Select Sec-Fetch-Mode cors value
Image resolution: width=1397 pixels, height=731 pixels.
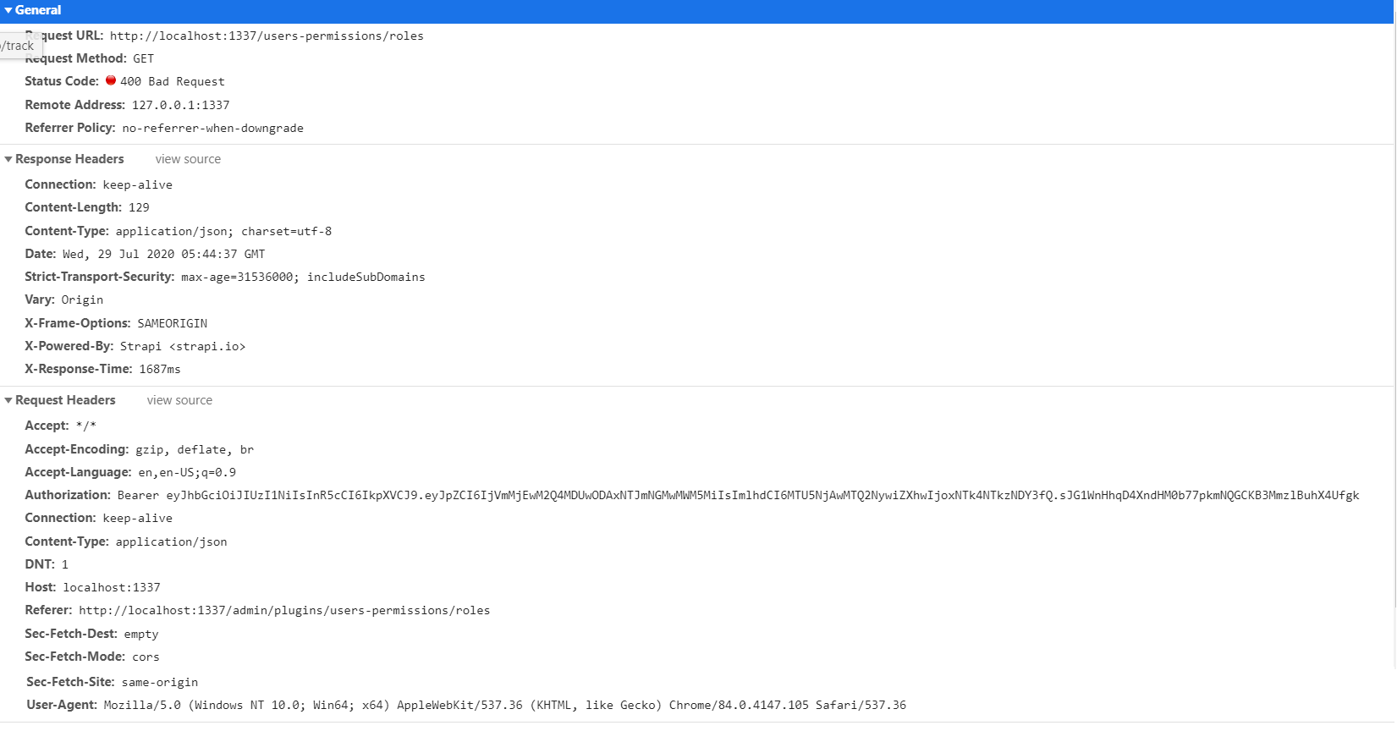(x=146, y=657)
